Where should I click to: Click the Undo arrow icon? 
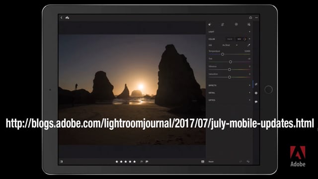point(248,162)
